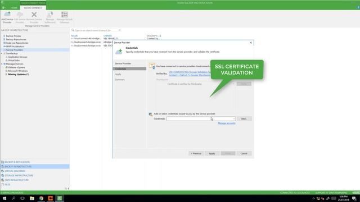Go to Service Provider wizard step
360x202 pixels.
[123, 63]
